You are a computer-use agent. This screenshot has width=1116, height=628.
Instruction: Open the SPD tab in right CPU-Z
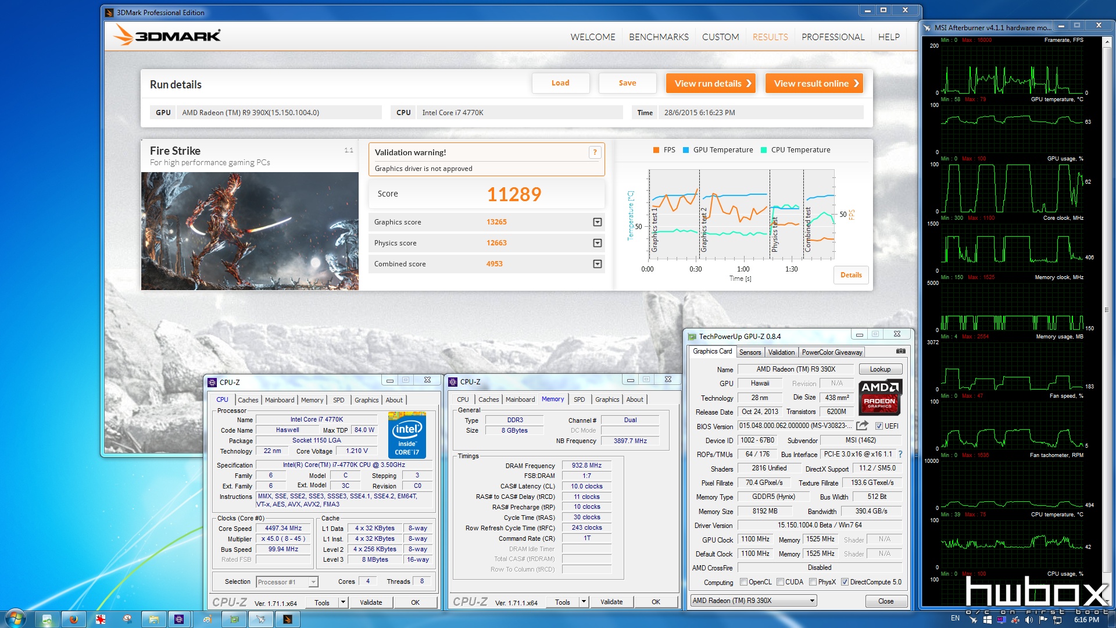point(579,399)
